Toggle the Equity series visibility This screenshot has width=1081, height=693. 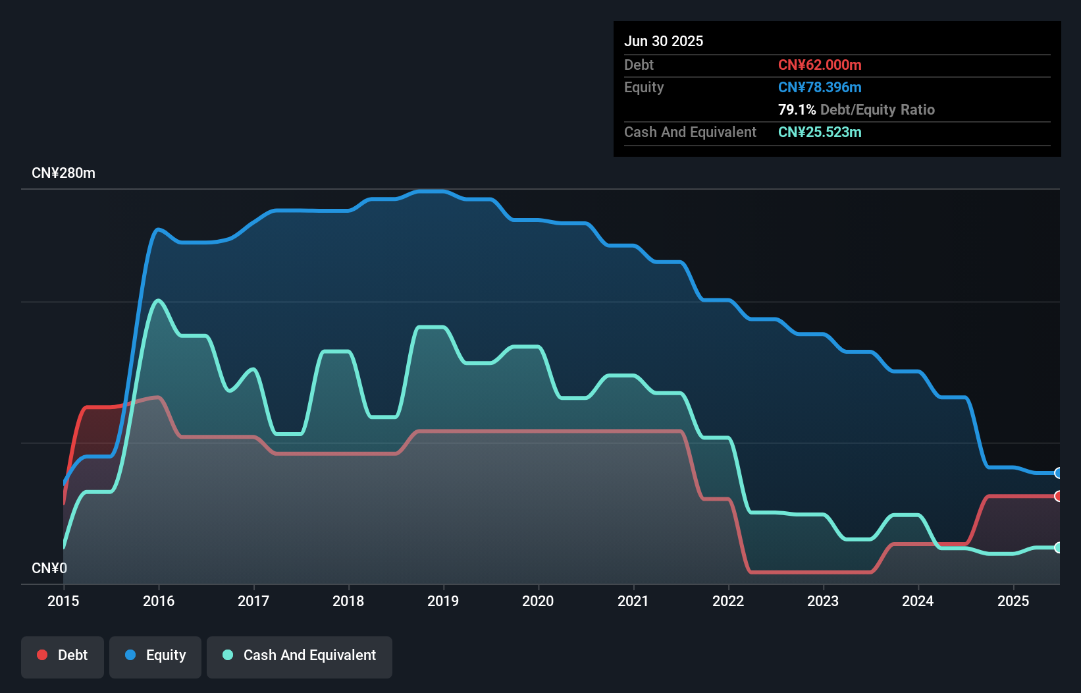tap(155, 655)
